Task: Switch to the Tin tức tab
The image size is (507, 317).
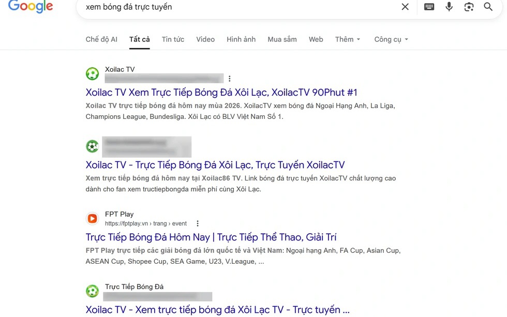Action: pyautogui.click(x=173, y=39)
